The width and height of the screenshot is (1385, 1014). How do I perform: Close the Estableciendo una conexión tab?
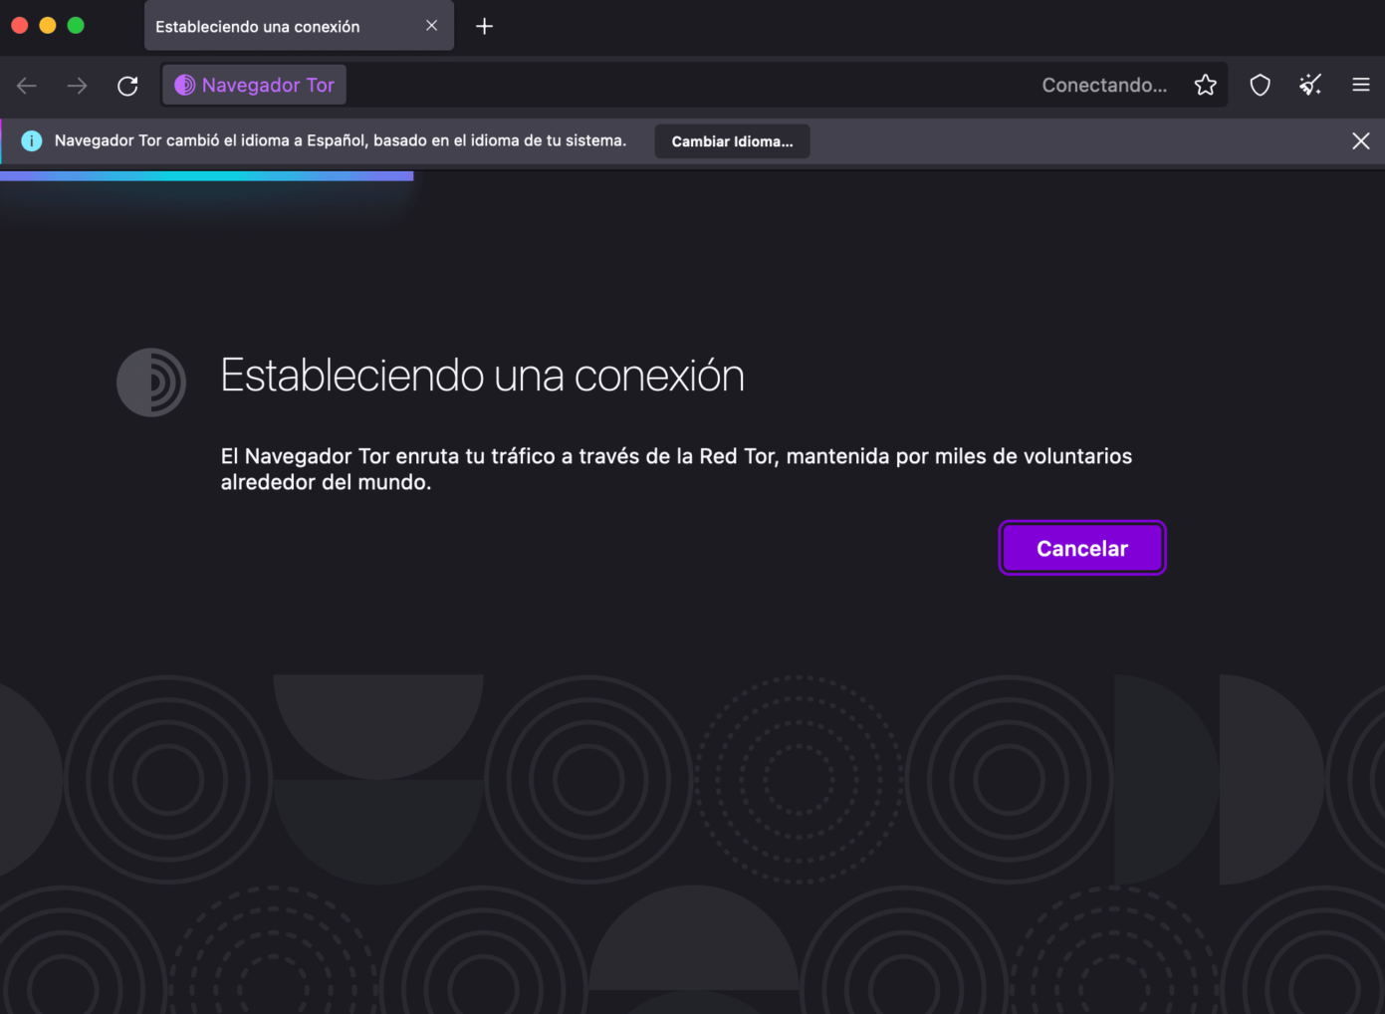[431, 26]
